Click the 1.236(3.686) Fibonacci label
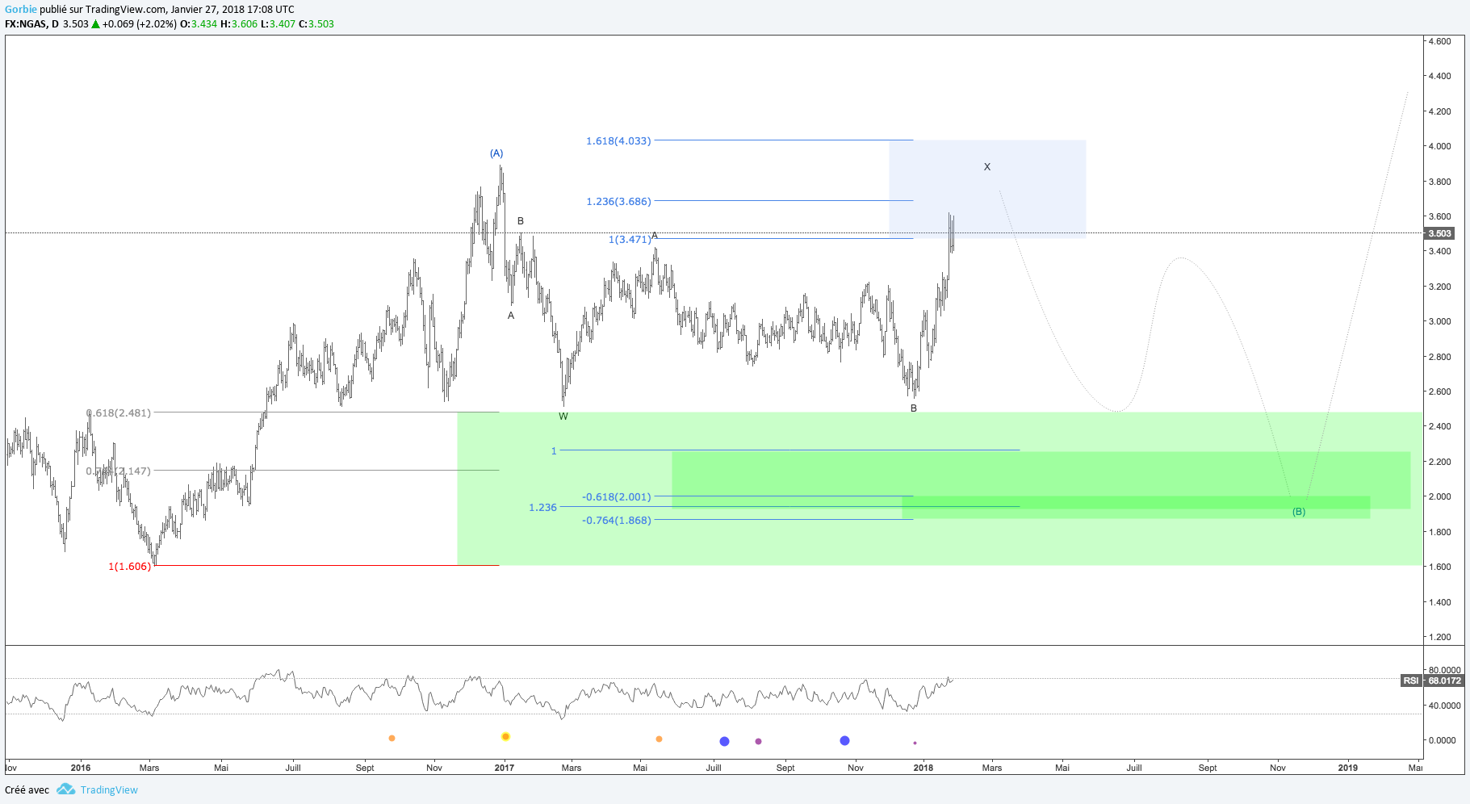1470x804 pixels. (x=618, y=202)
